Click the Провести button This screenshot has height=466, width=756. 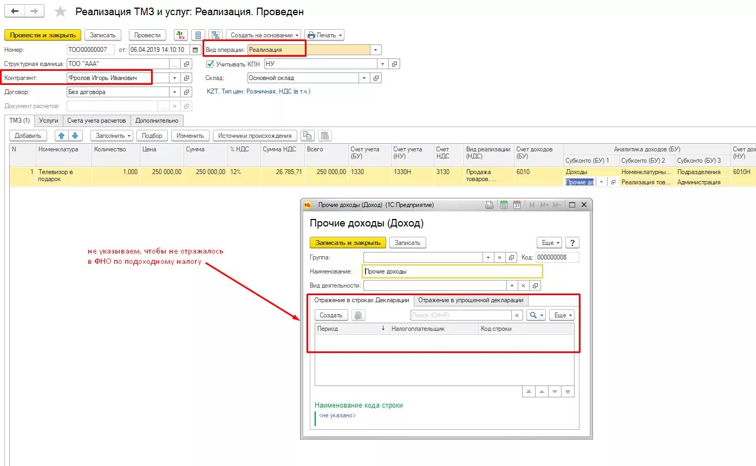147,35
